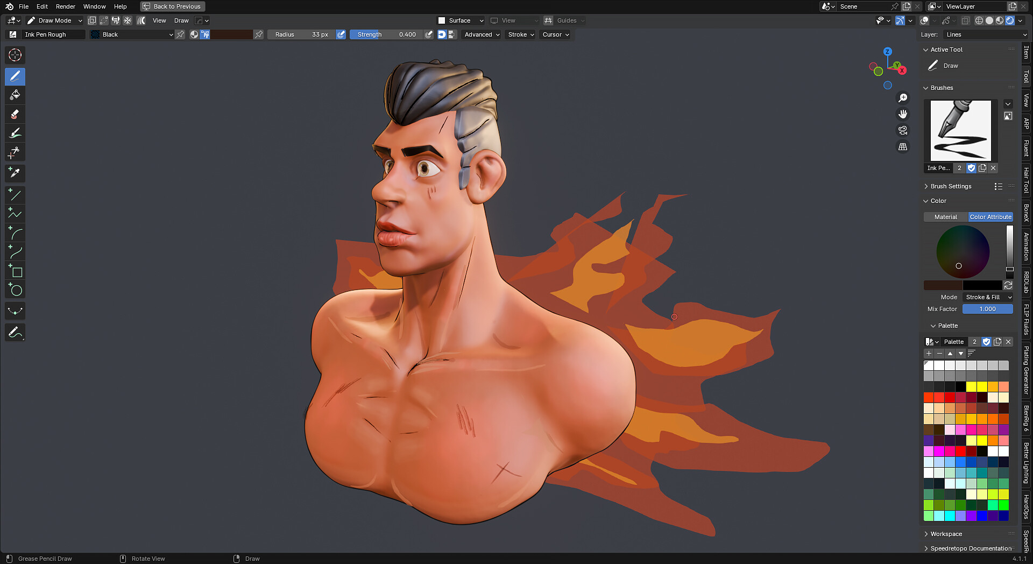Select the Eyedropper tool

(x=15, y=173)
